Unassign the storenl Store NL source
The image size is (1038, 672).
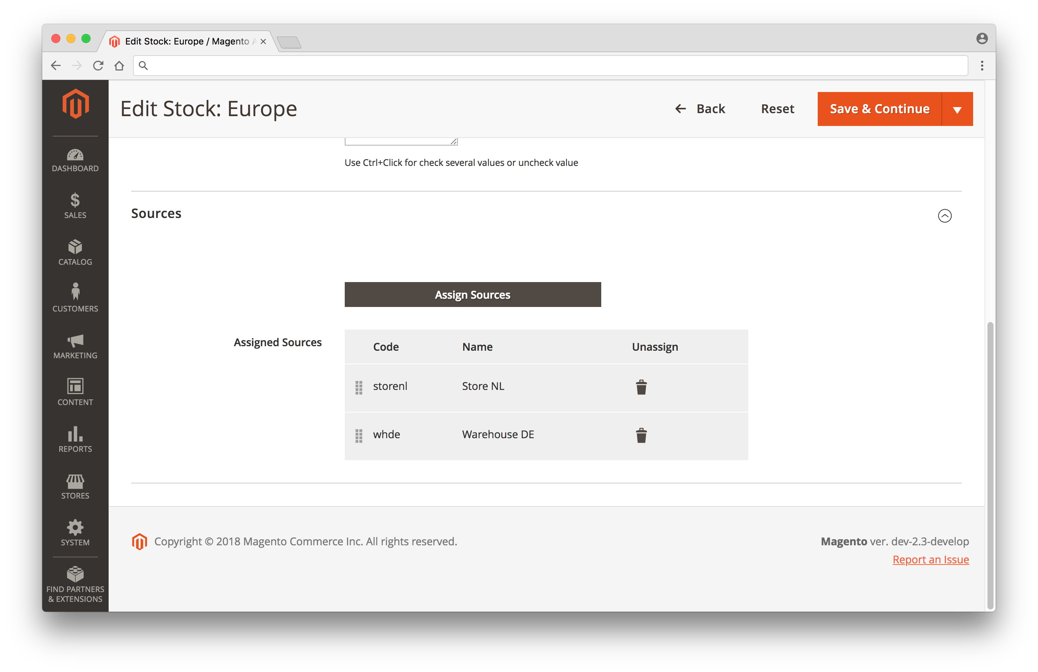coord(641,387)
